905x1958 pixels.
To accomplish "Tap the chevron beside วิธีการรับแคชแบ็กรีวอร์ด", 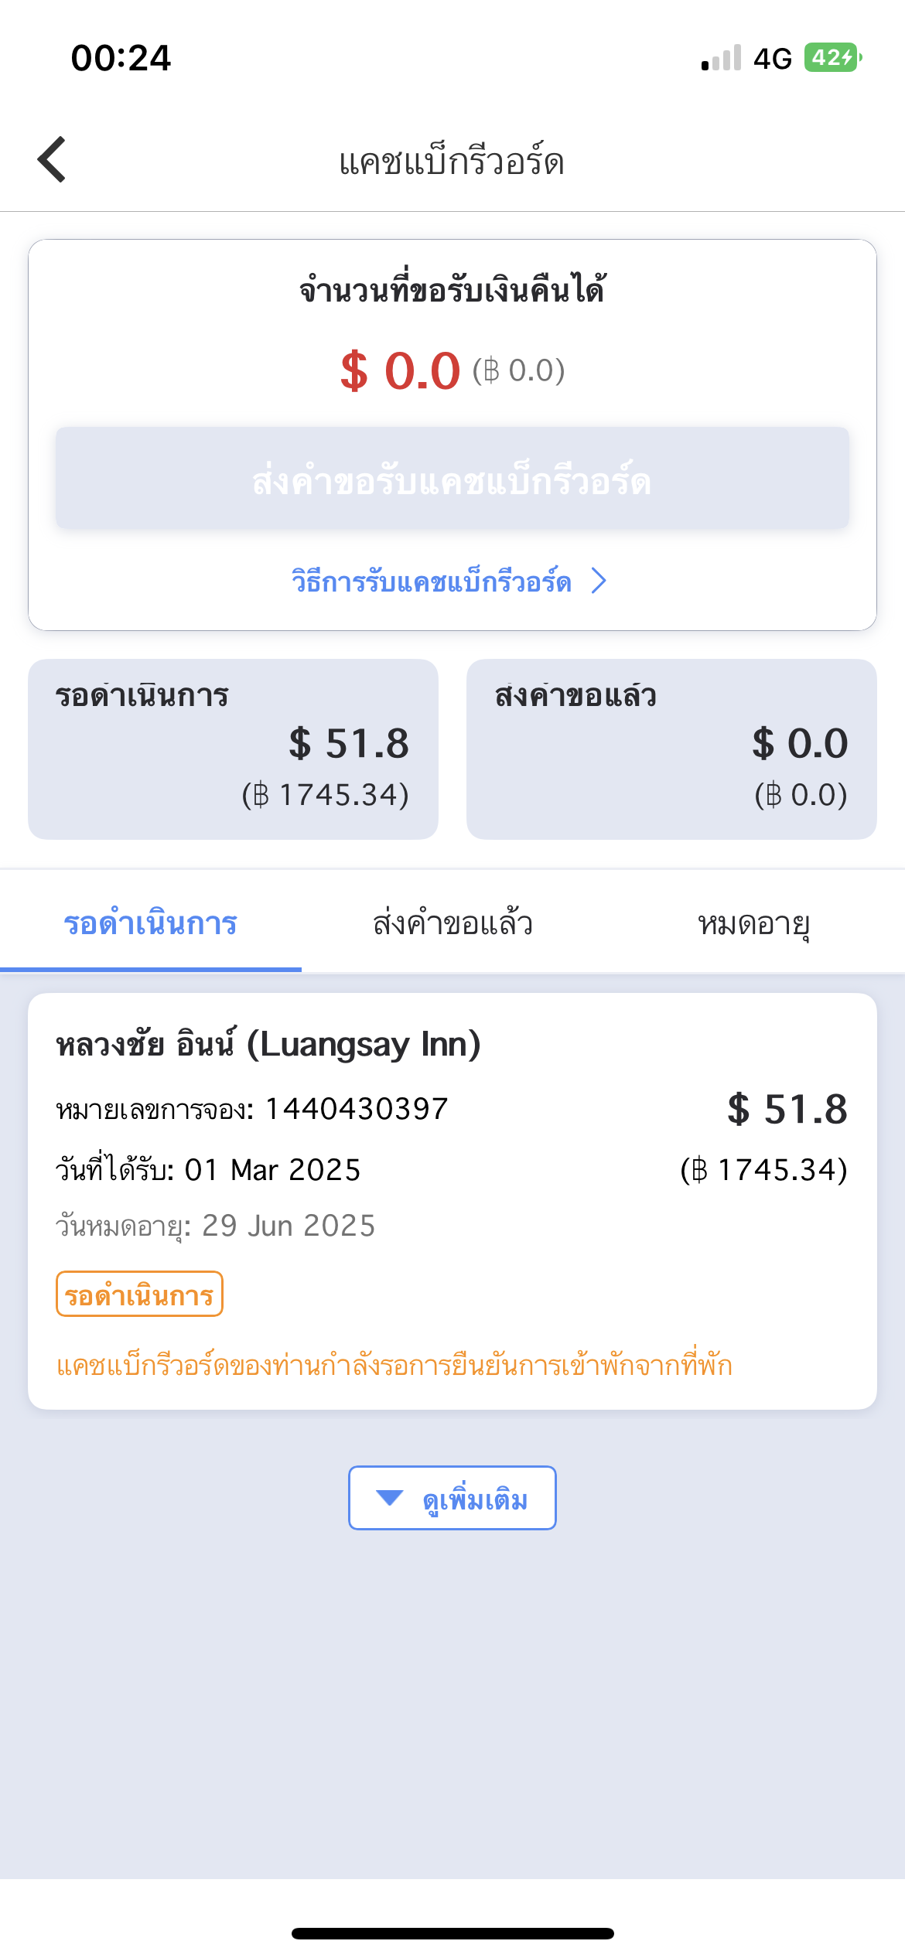I will (x=599, y=581).
